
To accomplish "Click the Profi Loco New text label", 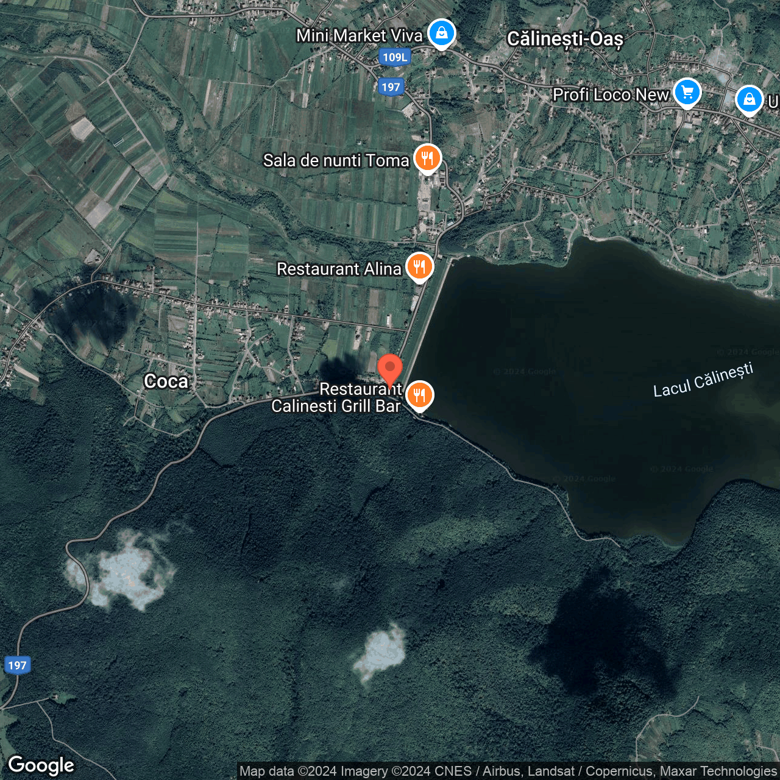I will [x=611, y=95].
